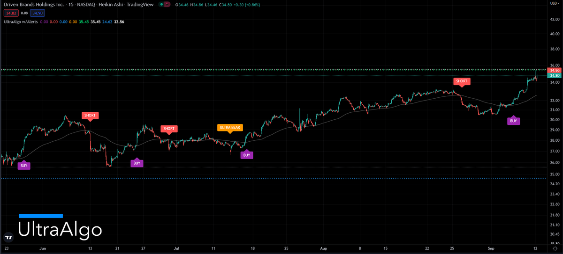Click the 30.00 price scale label

555,119
